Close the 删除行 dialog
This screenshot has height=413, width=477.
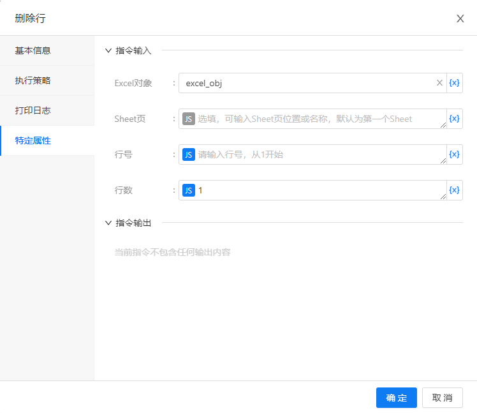pyautogui.click(x=460, y=19)
